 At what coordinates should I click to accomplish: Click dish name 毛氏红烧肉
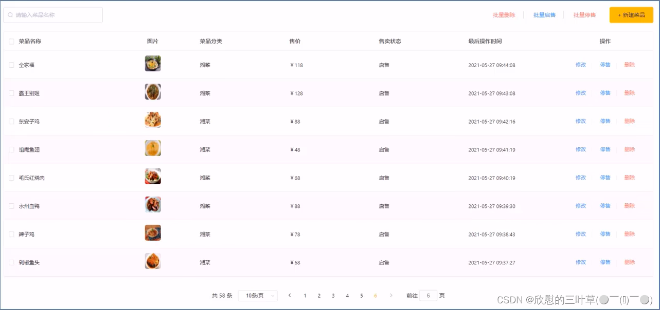tap(32, 178)
